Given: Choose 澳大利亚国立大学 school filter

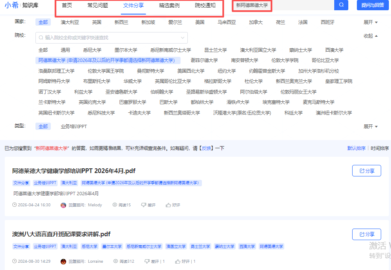Looking at the screenshot, I should tap(258, 50).
